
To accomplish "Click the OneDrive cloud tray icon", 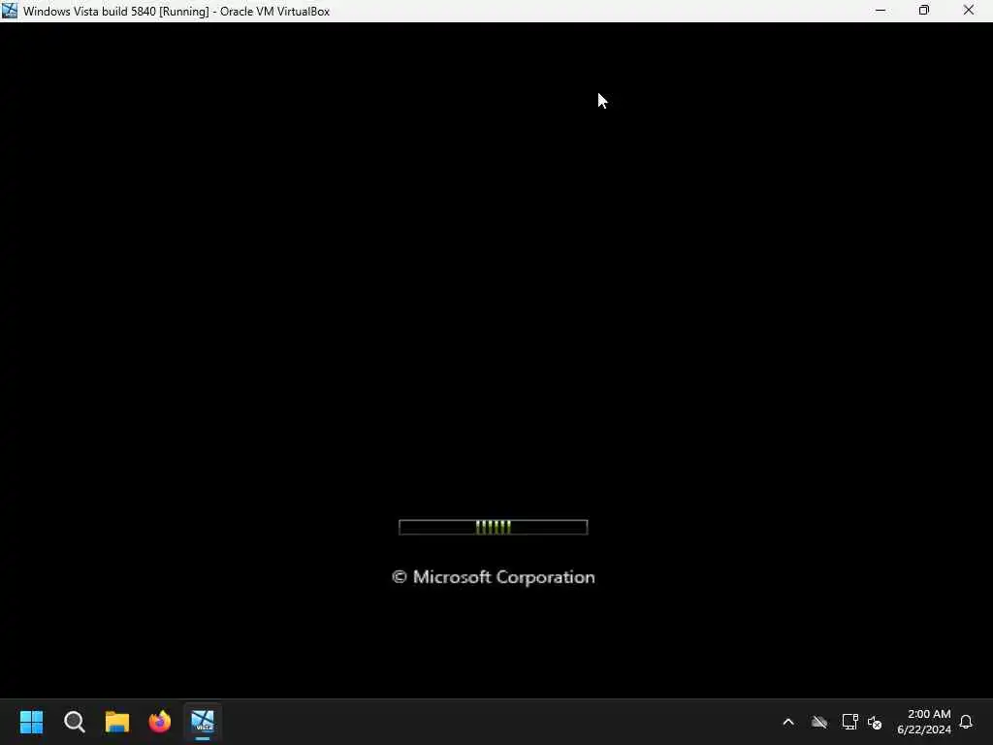I will point(818,722).
